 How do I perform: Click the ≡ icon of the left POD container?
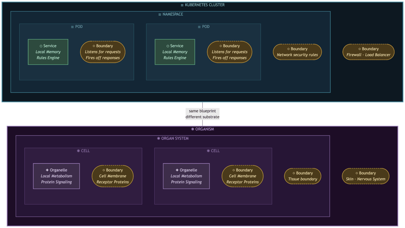coord(72,27)
